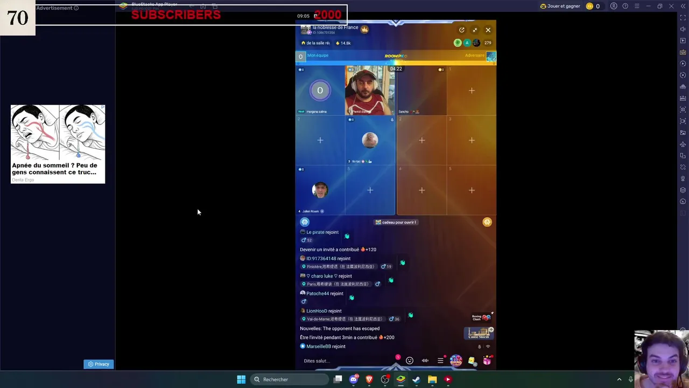This screenshot has height=388, width=689.
Task: Click the sleep apnea advertisement image
Action: click(x=58, y=134)
